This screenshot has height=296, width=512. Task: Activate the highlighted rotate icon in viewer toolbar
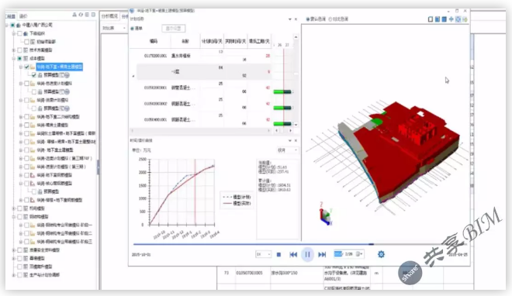click(458, 19)
